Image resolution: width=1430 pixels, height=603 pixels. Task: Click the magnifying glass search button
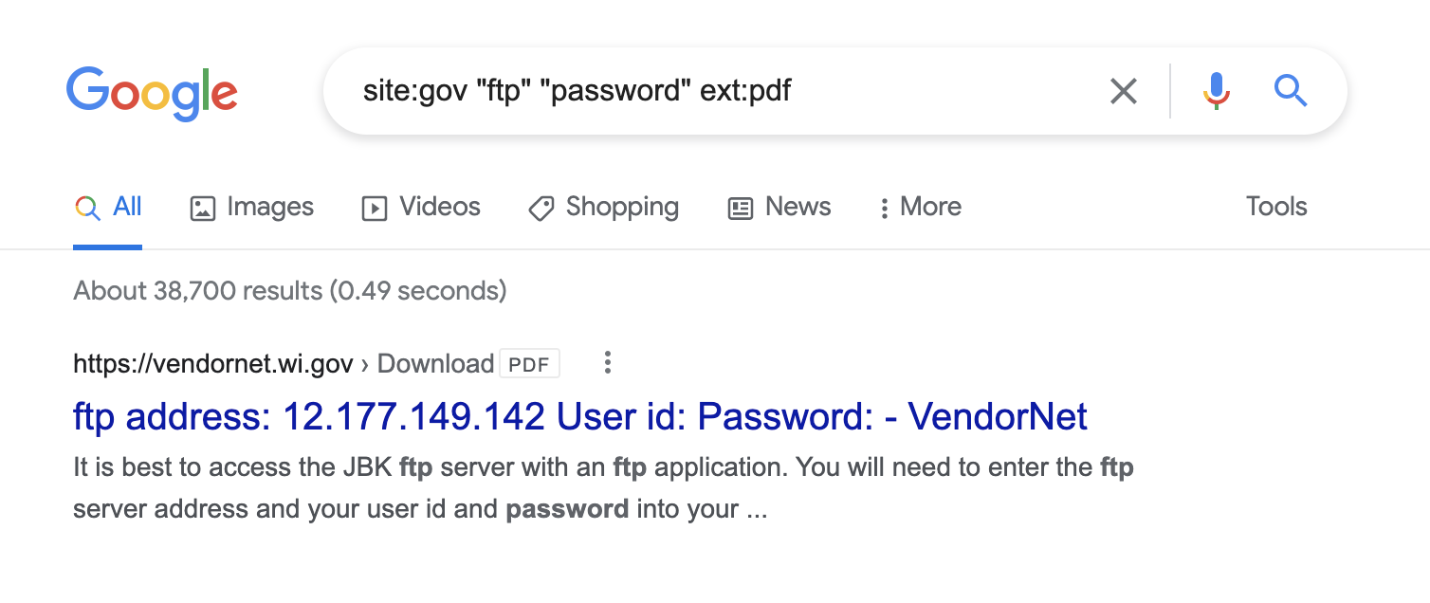(x=1291, y=91)
